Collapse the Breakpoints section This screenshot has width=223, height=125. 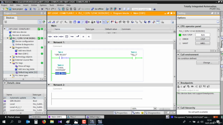click(x=178, y=83)
